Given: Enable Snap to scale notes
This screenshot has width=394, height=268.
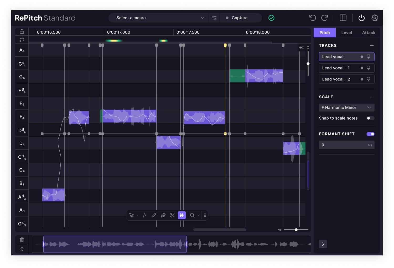Looking at the screenshot, I should (370, 118).
